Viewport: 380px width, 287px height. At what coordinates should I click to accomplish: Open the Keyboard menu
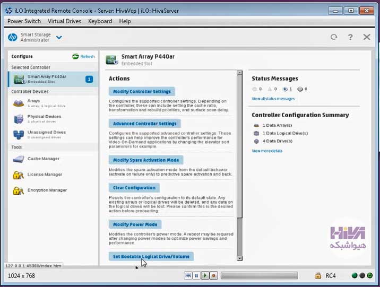tap(100, 21)
